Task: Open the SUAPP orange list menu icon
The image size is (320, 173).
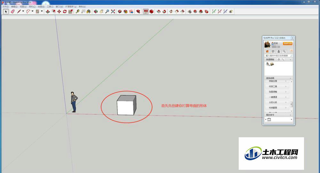Action: click(291, 51)
